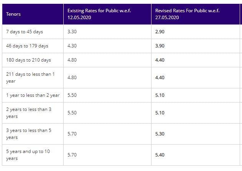The width and height of the screenshot is (242, 171).
Task: Click existing rate 5.50 for 2 years row
Action: (72, 113)
